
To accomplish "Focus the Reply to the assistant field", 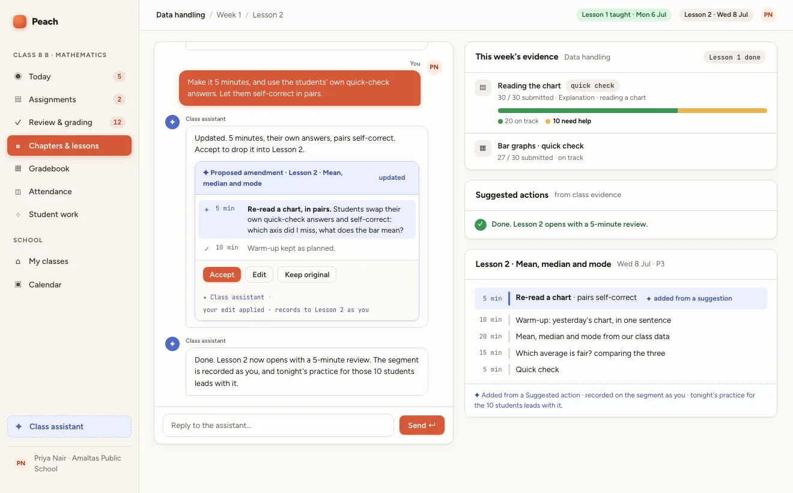I will [278, 425].
